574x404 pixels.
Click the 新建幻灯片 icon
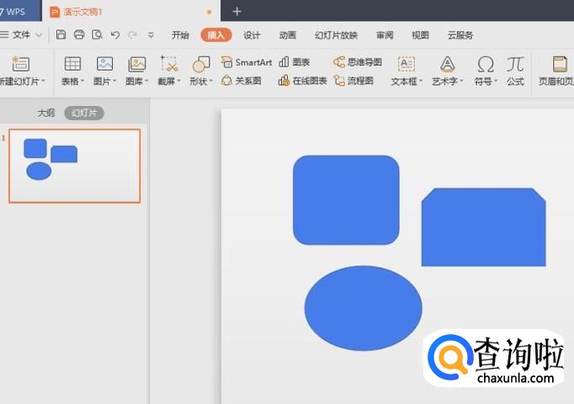click(x=20, y=64)
